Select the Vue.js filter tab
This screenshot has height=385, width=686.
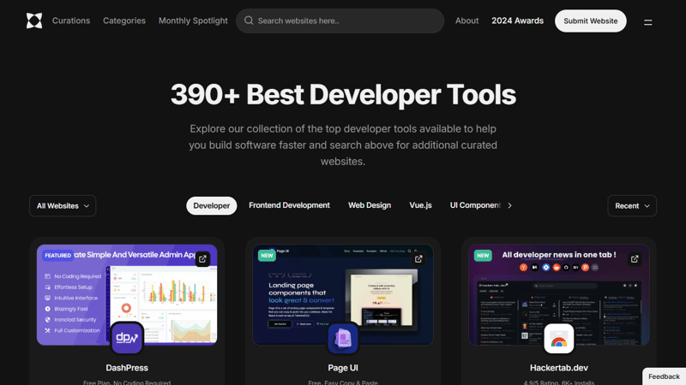420,205
